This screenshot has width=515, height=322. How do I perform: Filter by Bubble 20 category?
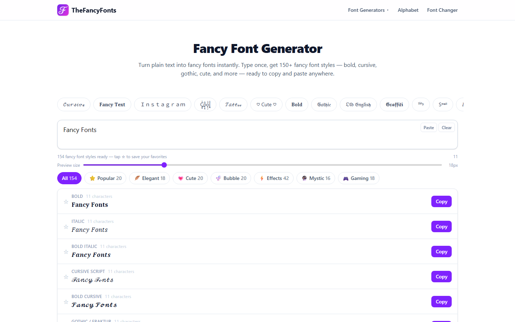[x=231, y=178]
